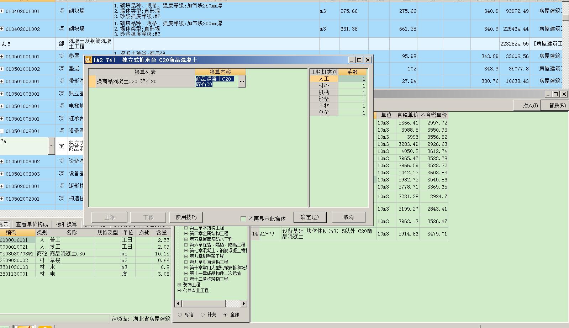Click the 人工 coefficient cell
Image resolution: width=569 pixels, height=328 pixels.
pos(352,79)
